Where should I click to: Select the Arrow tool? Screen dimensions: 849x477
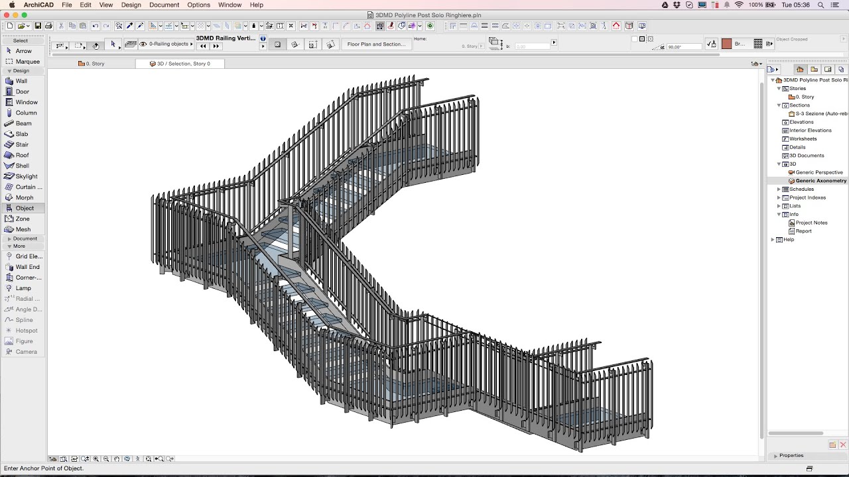click(x=23, y=51)
